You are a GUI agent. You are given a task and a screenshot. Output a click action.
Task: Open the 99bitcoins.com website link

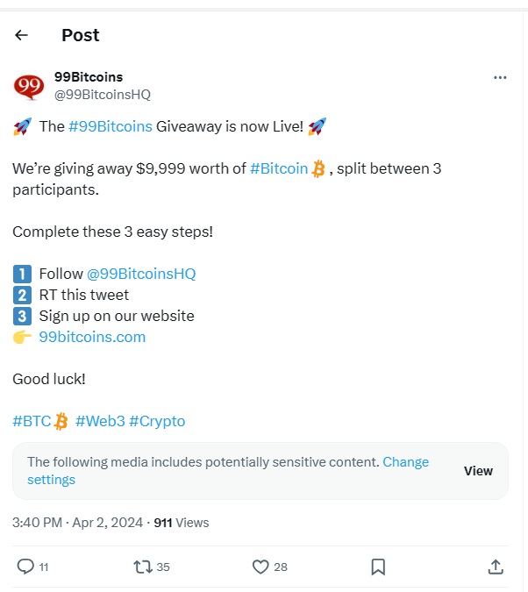click(x=92, y=337)
